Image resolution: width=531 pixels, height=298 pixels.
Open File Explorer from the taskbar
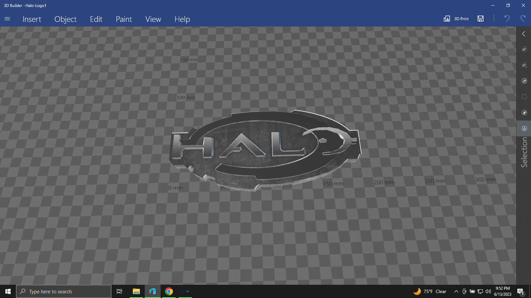(x=136, y=291)
